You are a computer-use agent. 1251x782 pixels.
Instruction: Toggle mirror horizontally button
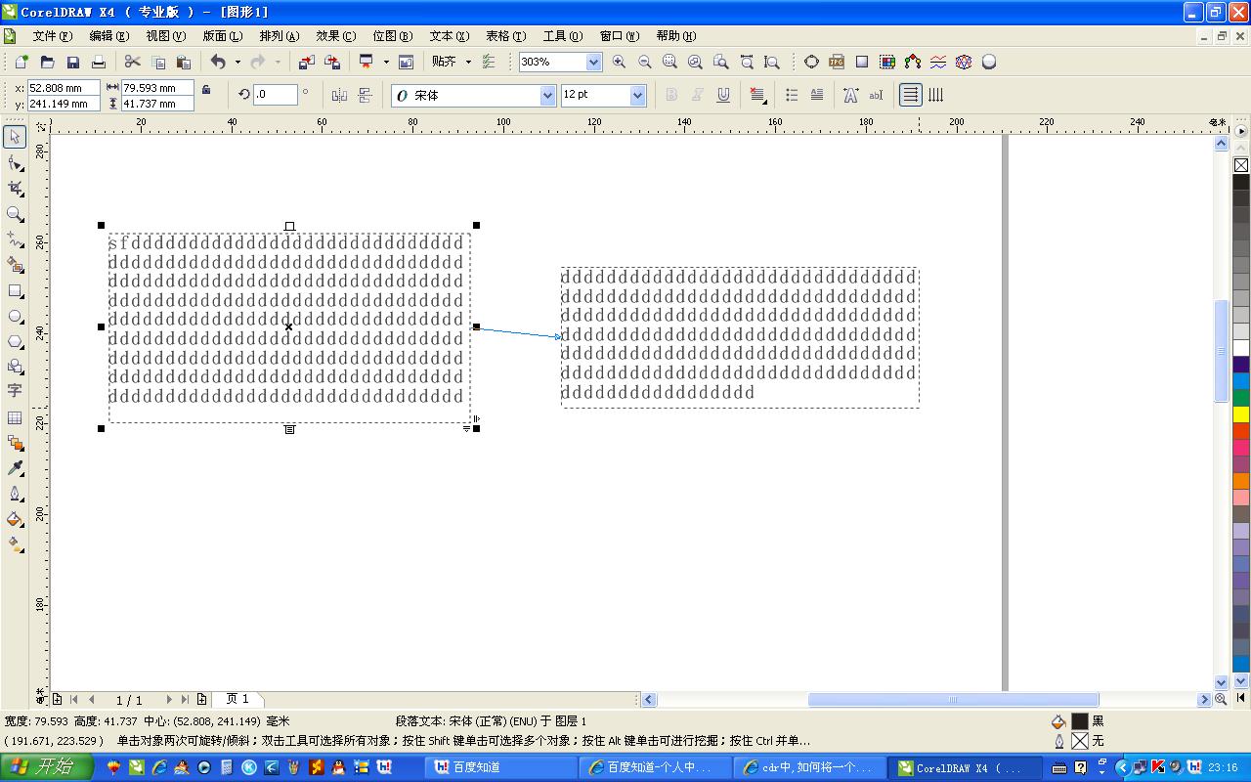click(339, 95)
